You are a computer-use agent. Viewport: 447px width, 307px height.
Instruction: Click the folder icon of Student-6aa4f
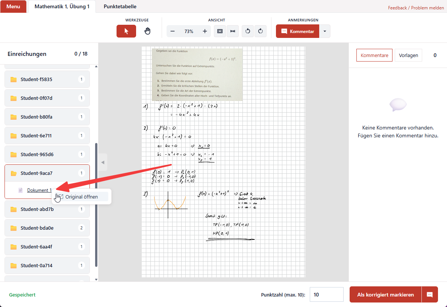pyautogui.click(x=14, y=247)
